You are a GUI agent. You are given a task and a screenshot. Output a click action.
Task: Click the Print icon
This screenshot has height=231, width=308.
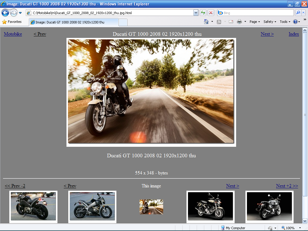point(239,22)
